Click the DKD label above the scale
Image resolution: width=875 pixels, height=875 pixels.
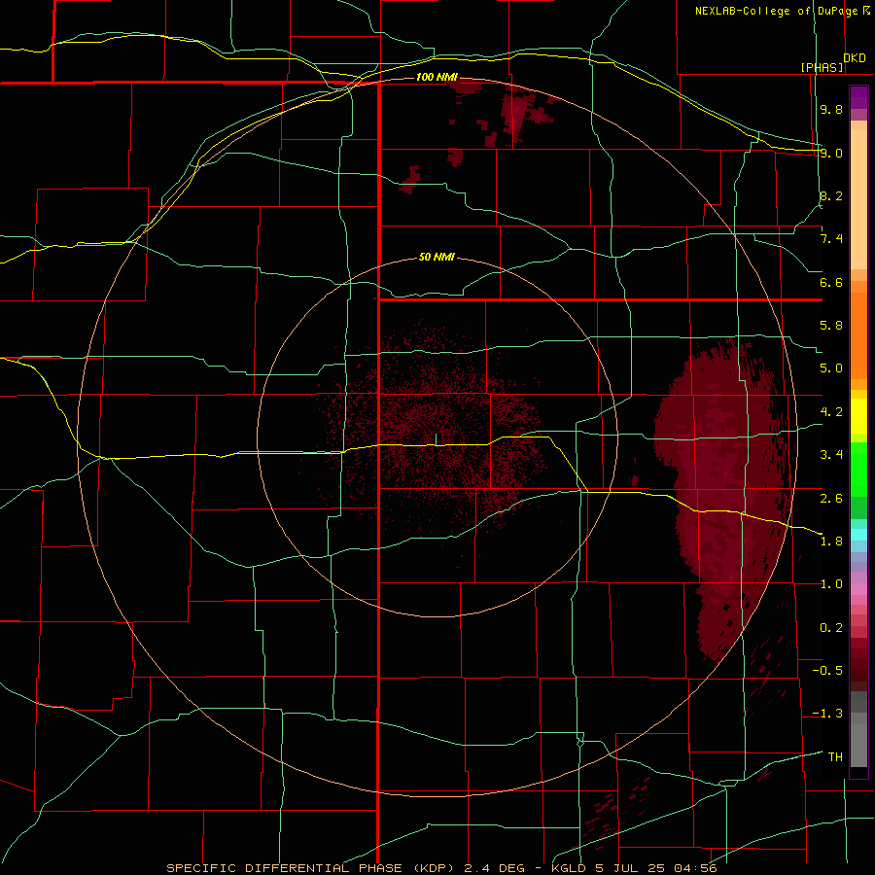855,58
